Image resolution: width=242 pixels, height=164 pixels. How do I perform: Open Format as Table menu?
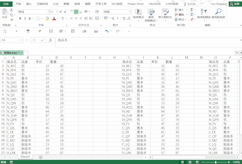coord(151,15)
